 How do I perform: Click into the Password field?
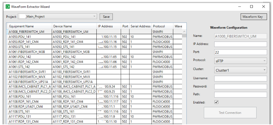[x=240, y=86]
